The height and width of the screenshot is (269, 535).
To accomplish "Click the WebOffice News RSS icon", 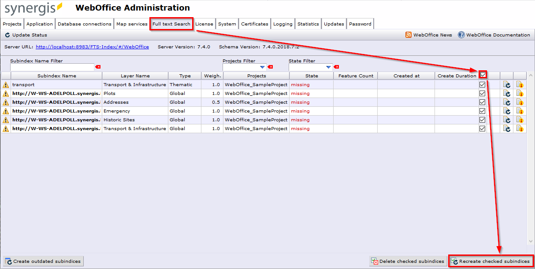I will tap(409, 35).
